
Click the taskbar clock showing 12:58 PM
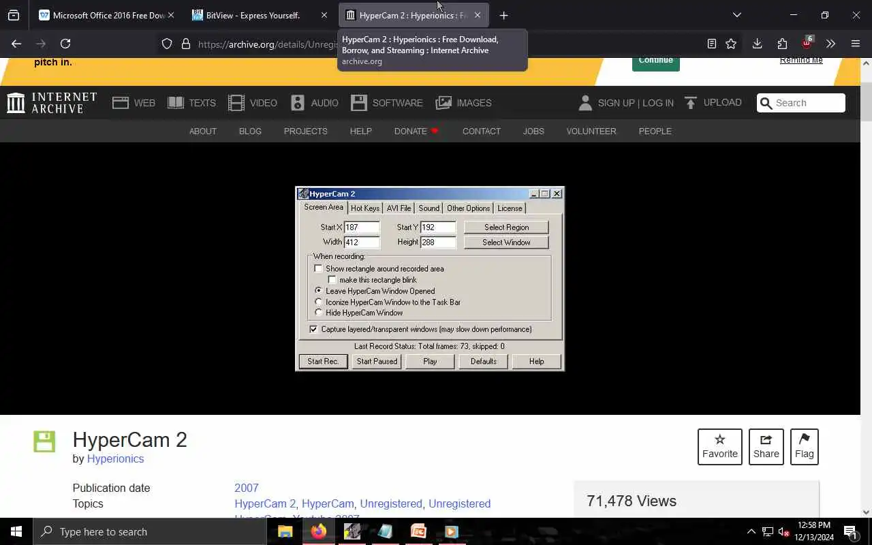[x=813, y=531]
